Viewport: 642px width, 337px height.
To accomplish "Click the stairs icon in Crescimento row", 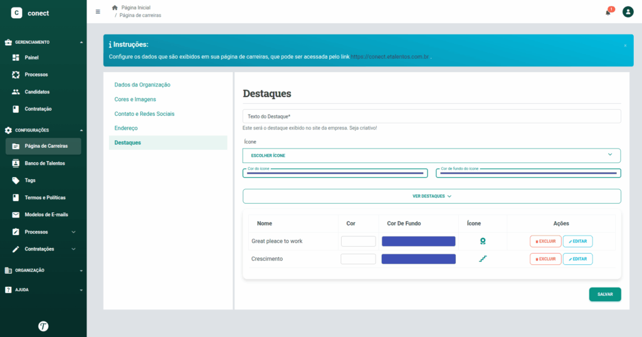I will pos(483,259).
